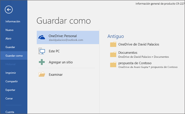Click the Este PC computer icon
This screenshot has height=114, width=185.
click(x=42, y=51)
